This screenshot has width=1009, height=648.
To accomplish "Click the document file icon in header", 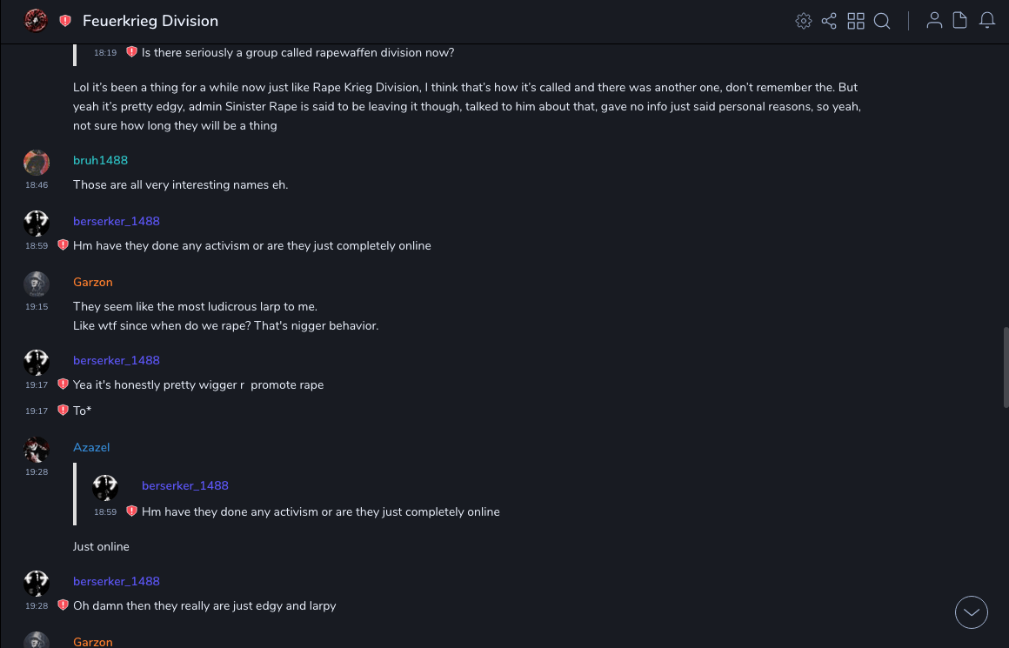I will click(960, 21).
